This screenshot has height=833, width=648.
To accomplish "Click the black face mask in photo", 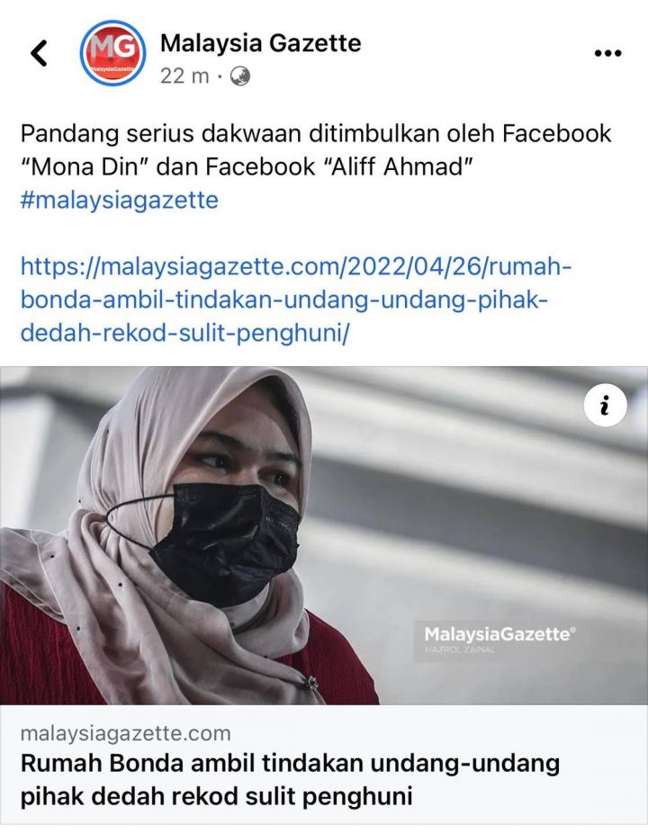I will pos(226,542).
